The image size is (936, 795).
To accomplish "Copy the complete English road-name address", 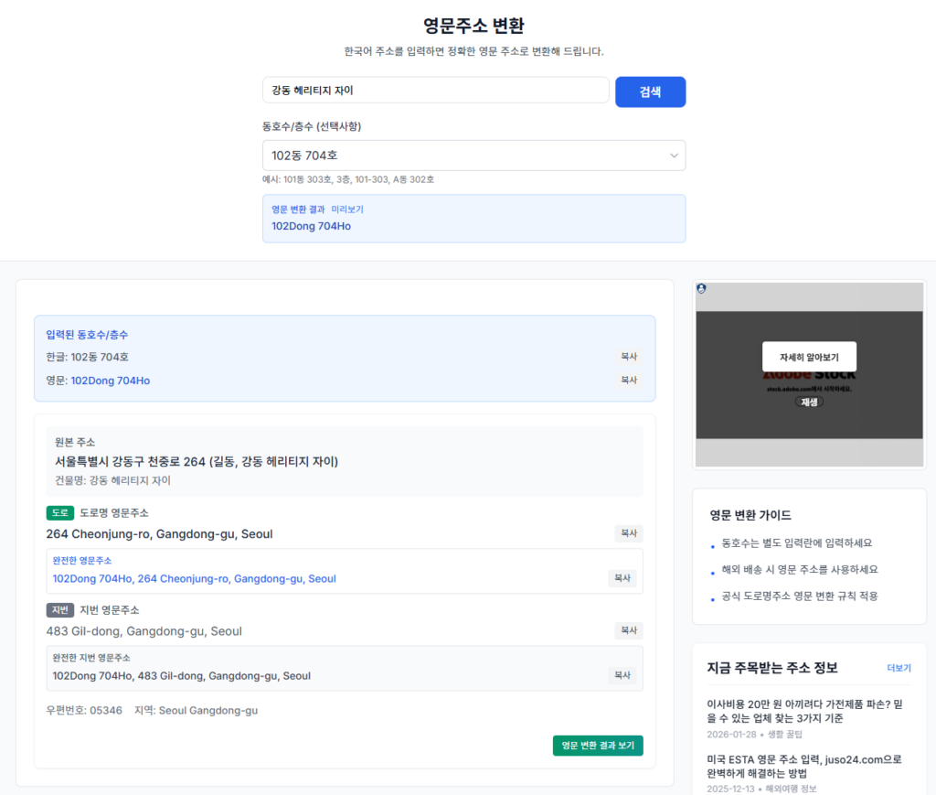I will (x=622, y=579).
